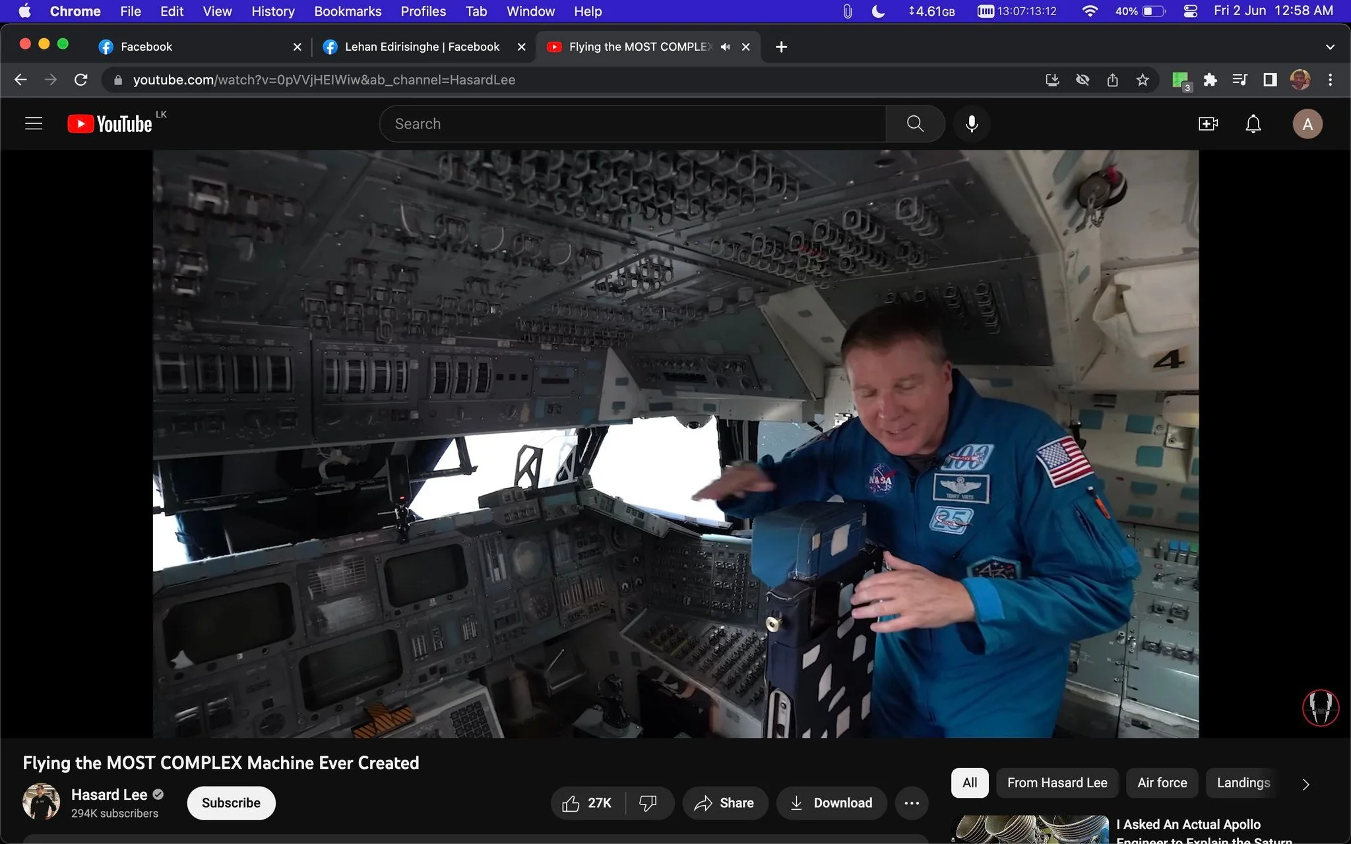Screen dimensions: 1351x844
Task: Open the Hasard Lee channel name
Action: tap(110, 795)
